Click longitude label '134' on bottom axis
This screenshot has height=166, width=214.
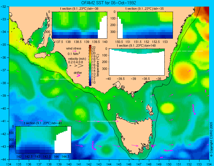pos(9,164)
